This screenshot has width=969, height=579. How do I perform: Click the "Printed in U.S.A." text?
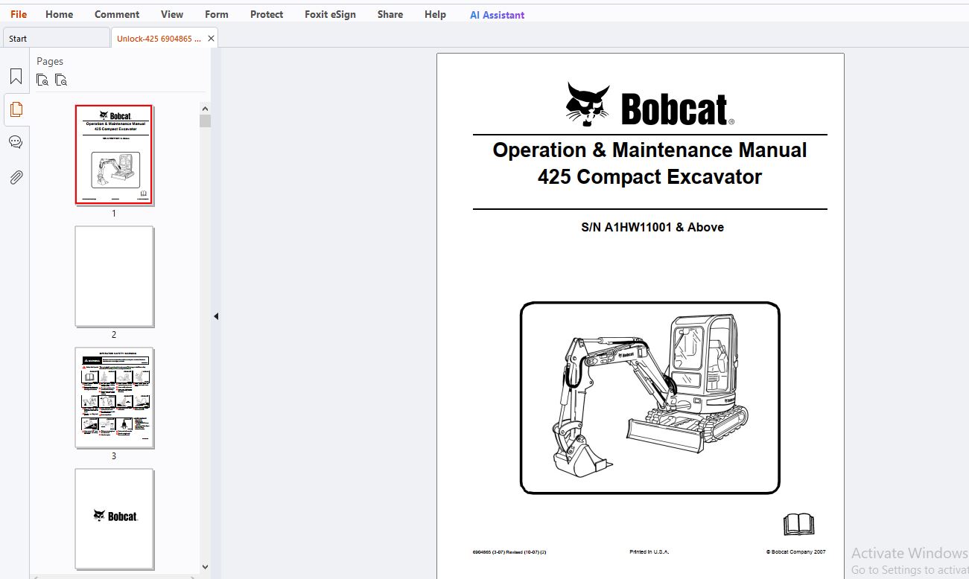[x=649, y=552]
